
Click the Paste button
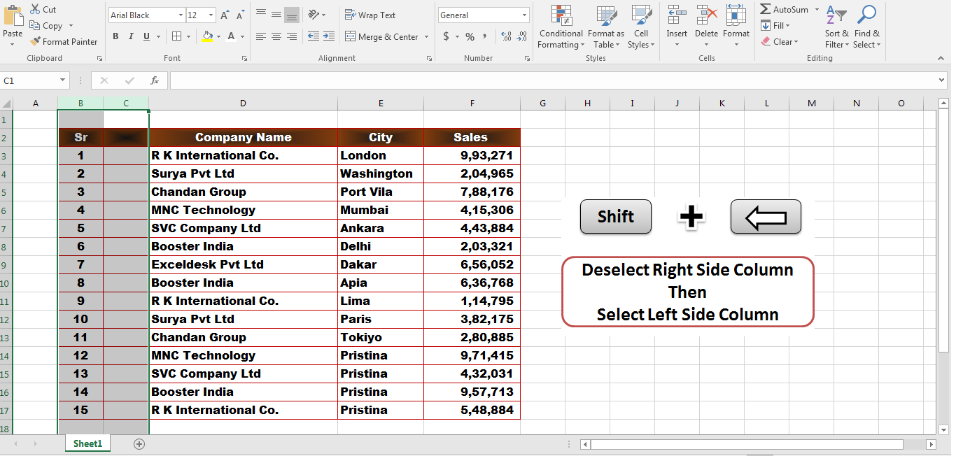[13, 21]
